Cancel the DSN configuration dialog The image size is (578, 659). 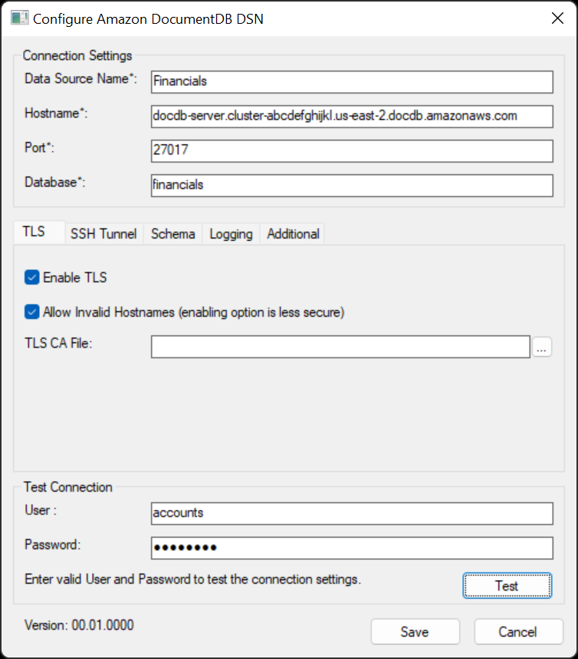[x=518, y=631]
